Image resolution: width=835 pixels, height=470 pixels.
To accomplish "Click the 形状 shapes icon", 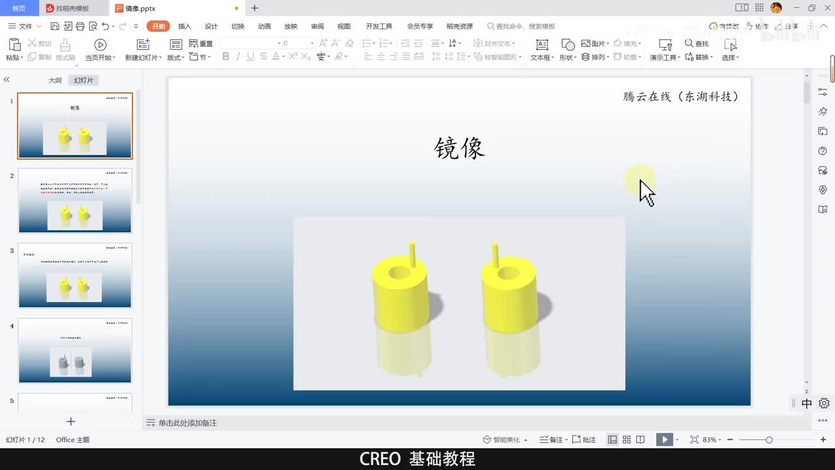I will pyautogui.click(x=568, y=44).
